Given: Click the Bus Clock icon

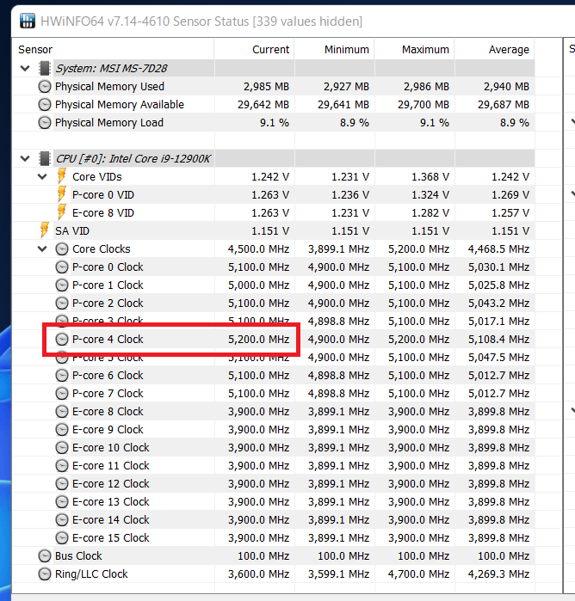Looking at the screenshot, I should 45,555.
